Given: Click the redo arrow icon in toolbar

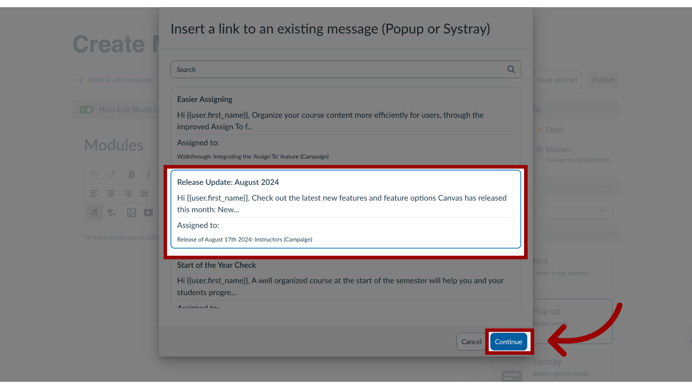Looking at the screenshot, I should pos(111,174).
